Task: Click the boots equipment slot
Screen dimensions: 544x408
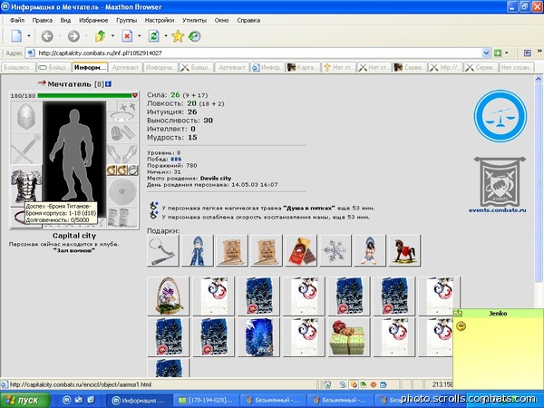Action: click(x=122, y=218)
